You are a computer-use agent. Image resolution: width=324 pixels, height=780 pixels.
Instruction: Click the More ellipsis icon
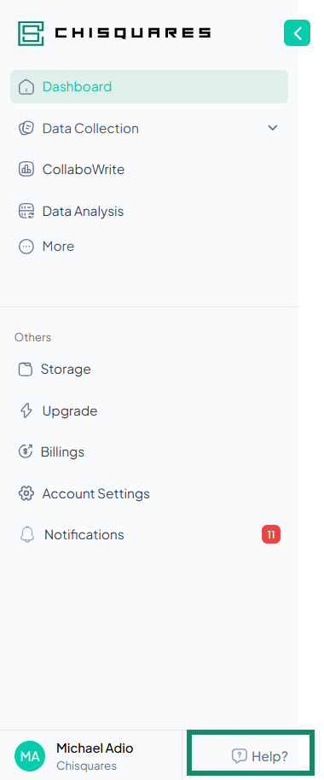coord(26,247)
